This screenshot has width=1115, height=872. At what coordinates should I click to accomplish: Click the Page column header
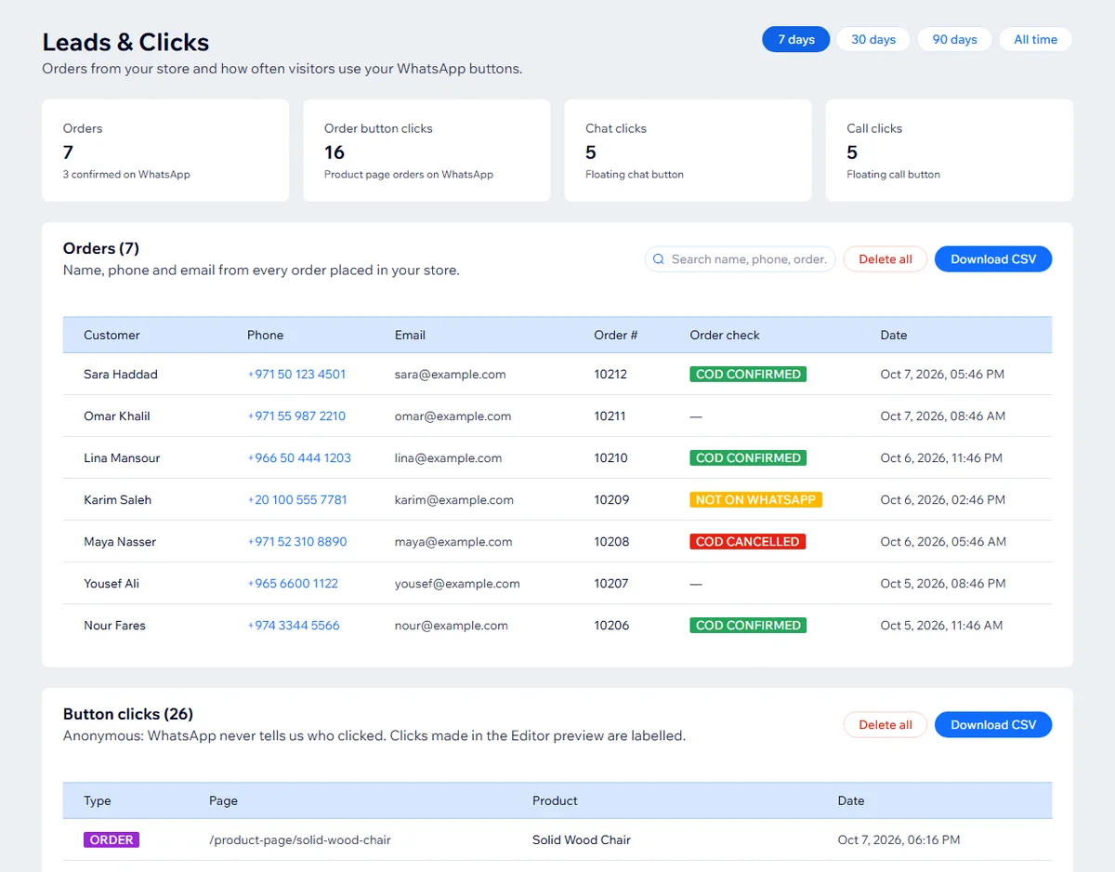pyautogui.click(x=224, y=800)
